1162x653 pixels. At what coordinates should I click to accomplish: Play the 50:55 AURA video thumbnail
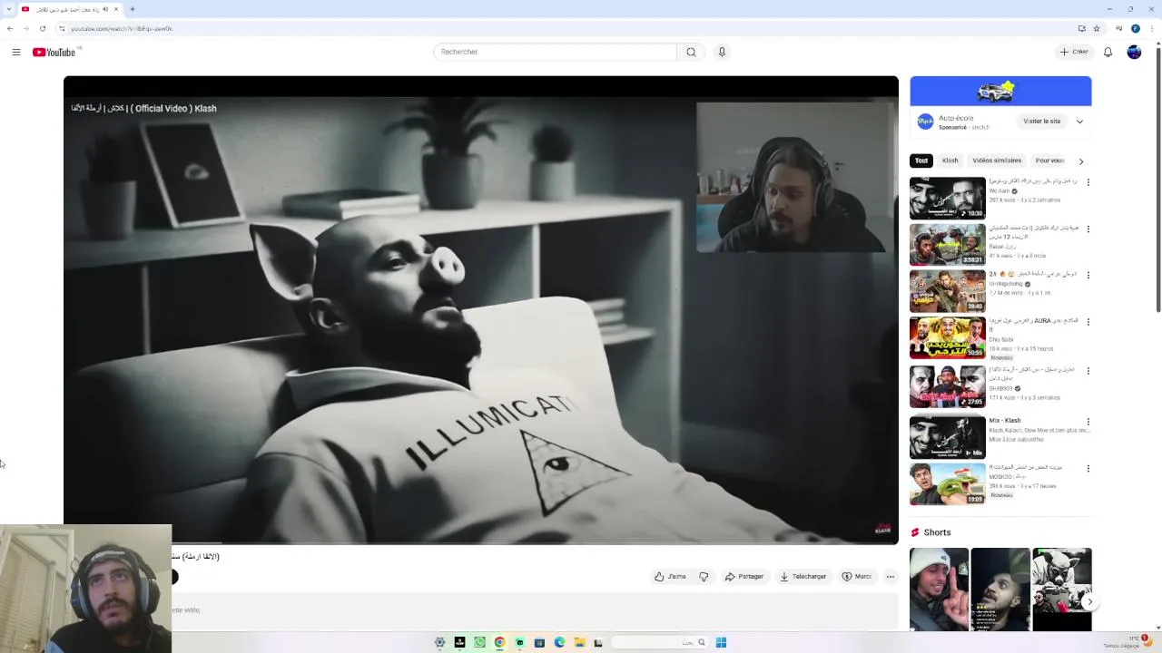tap(947, 337)
